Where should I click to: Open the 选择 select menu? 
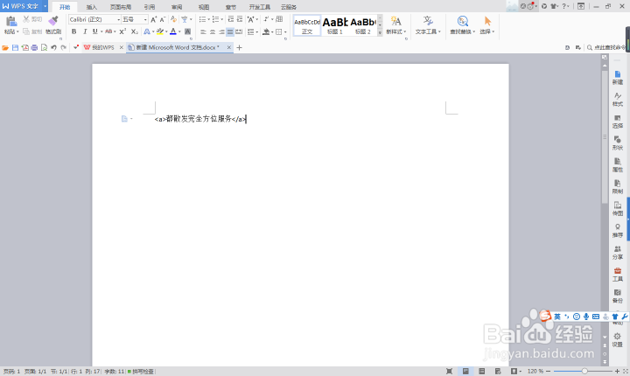click(x=487, y=24)
